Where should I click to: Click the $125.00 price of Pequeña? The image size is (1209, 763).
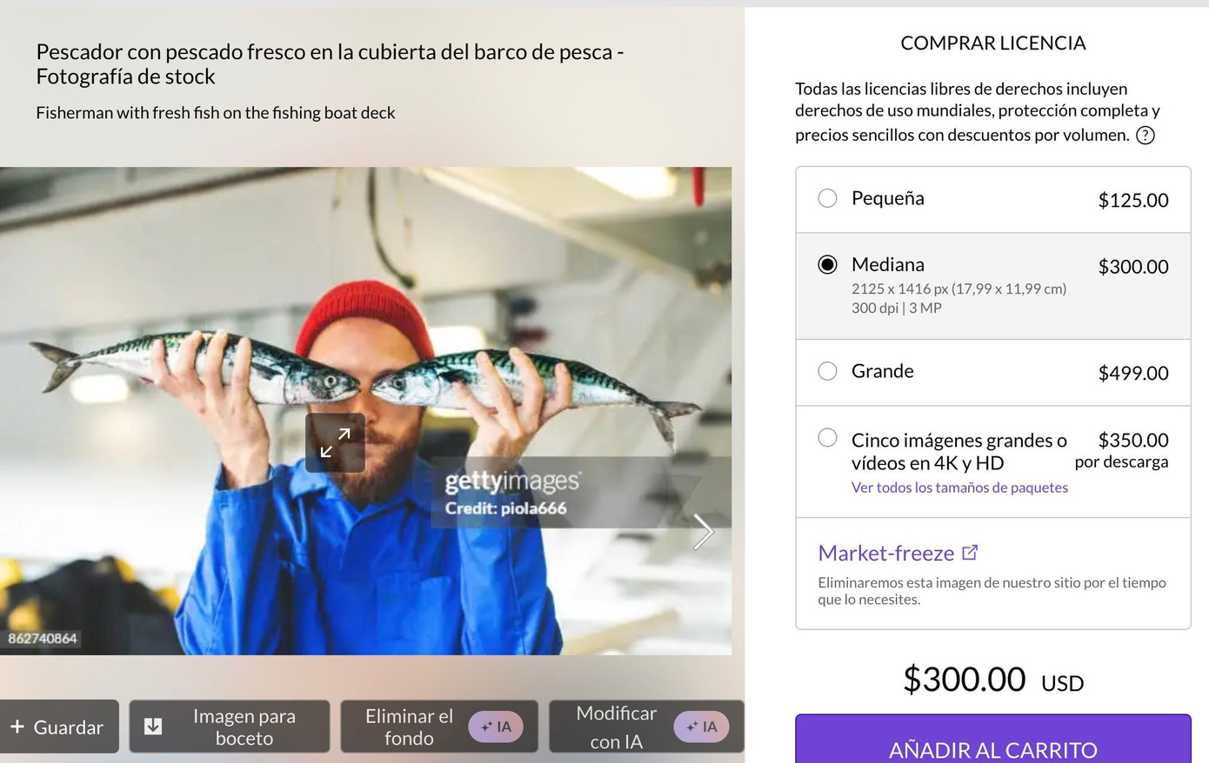coord(1133,200)
